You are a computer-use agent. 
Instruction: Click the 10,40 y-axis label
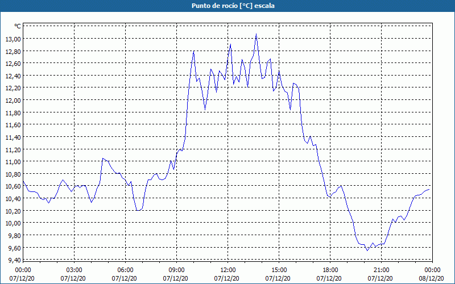(x=13, y=199)
